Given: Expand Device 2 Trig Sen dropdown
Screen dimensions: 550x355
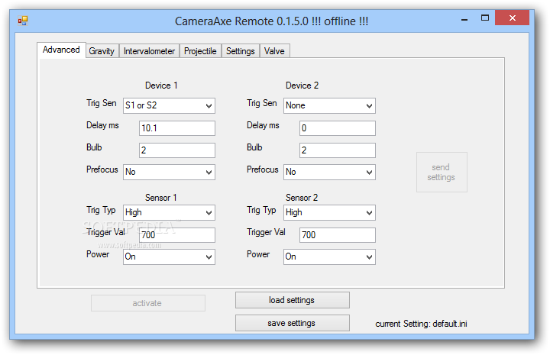Looking at the screenshot, I should coord(329,105).
